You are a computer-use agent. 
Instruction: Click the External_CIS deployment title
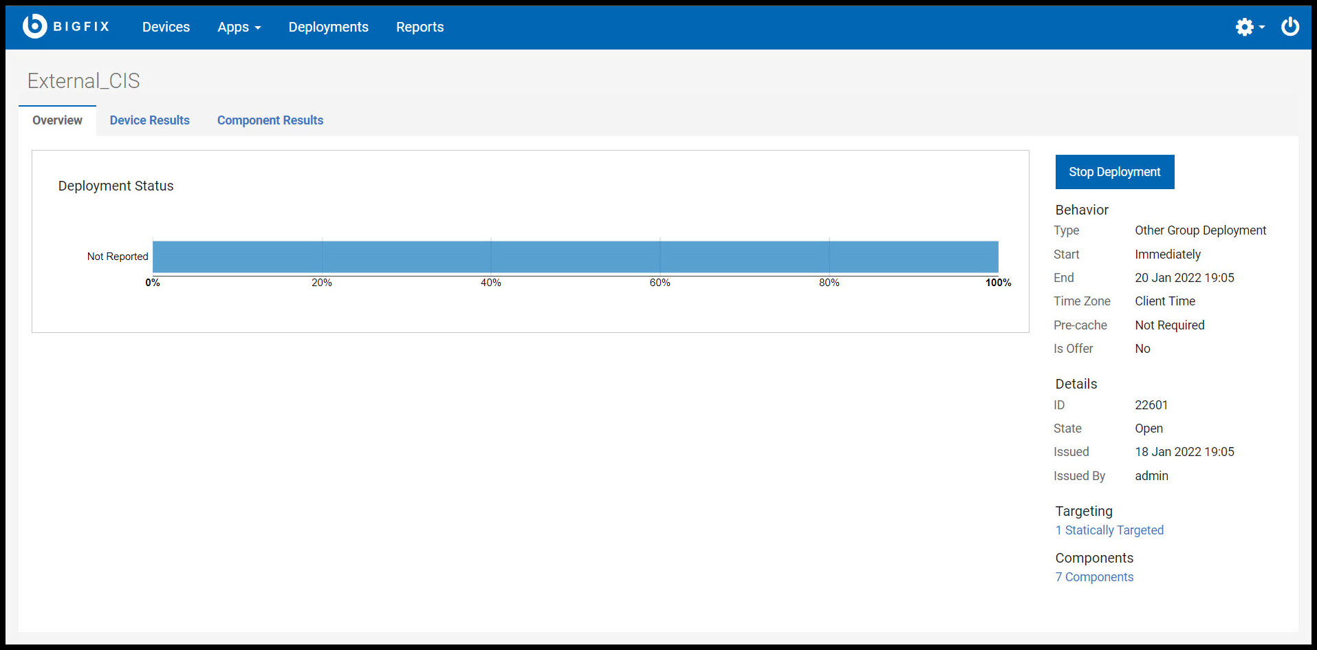click(x=83, y=80)
